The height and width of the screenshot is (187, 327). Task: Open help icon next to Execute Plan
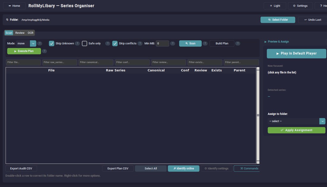point(44,51)
